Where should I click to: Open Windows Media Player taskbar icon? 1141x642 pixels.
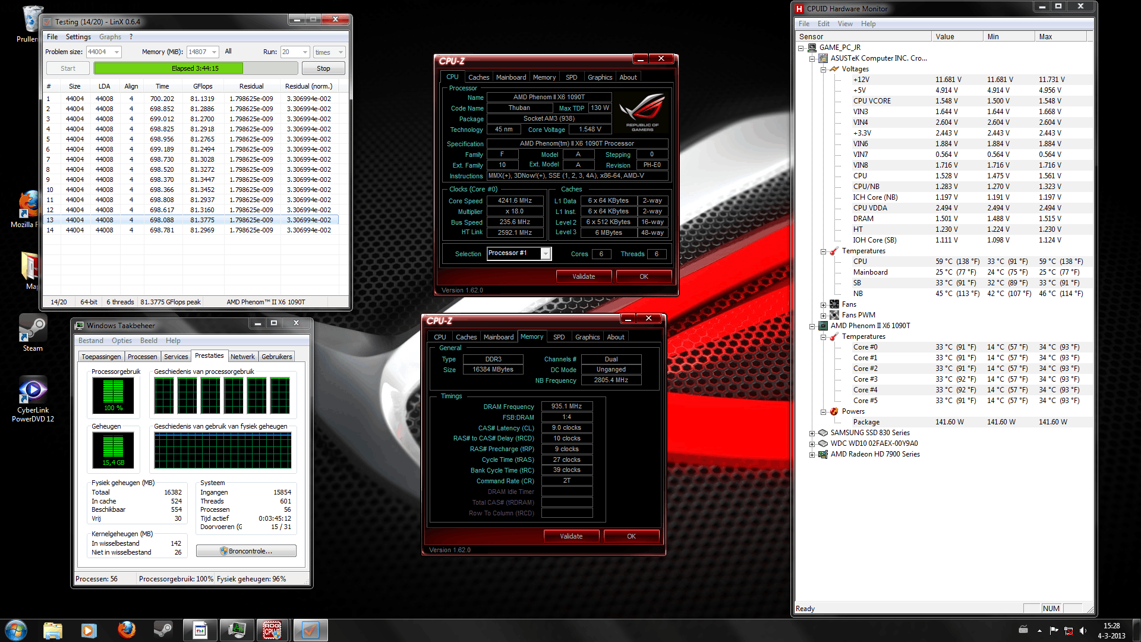[x=89, y=630]
